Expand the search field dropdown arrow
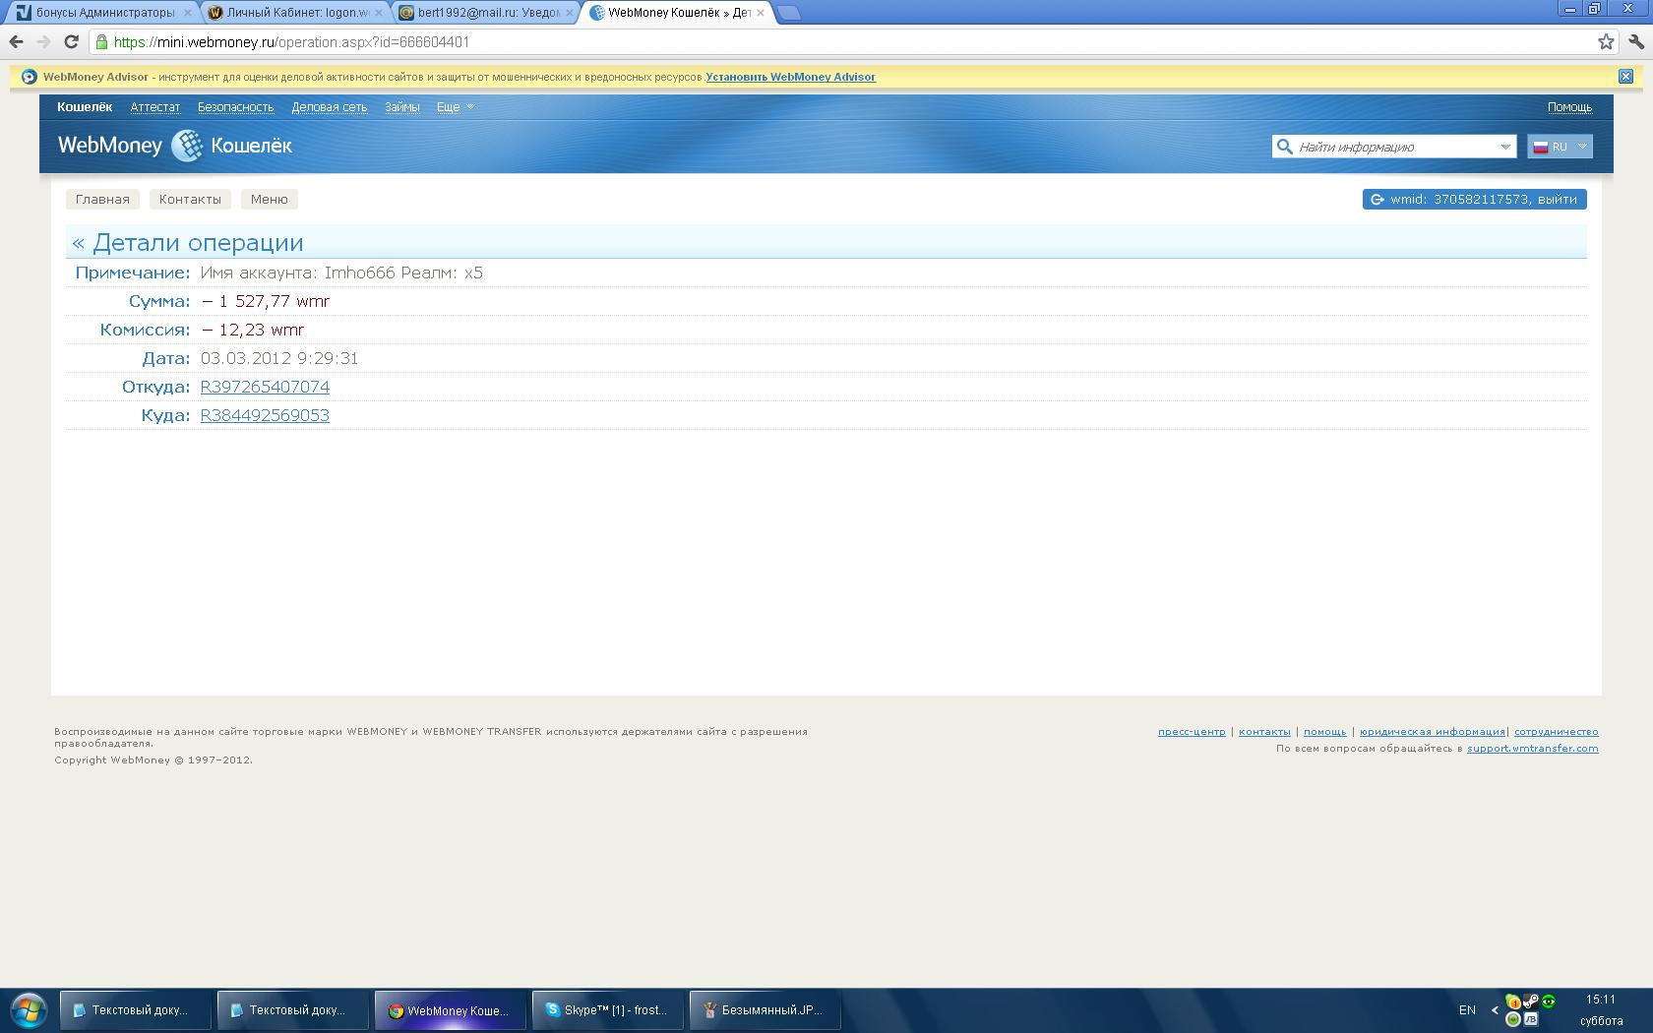Viewport: 1653px width, 1033px height. [x=1504, y=147]
